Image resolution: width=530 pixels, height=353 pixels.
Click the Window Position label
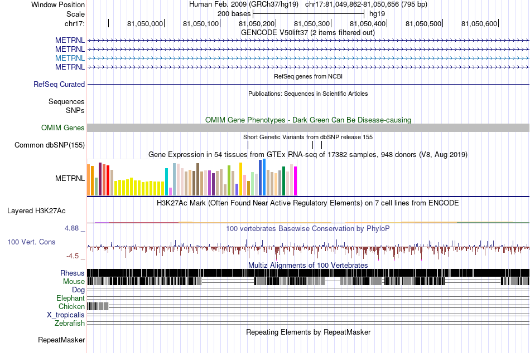click(58, 4)
